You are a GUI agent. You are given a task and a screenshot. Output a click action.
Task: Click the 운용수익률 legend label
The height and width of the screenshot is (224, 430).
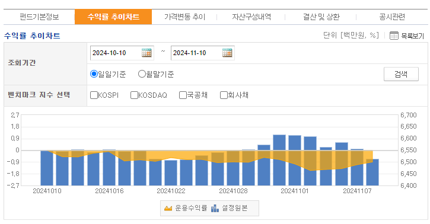[191, 208]
